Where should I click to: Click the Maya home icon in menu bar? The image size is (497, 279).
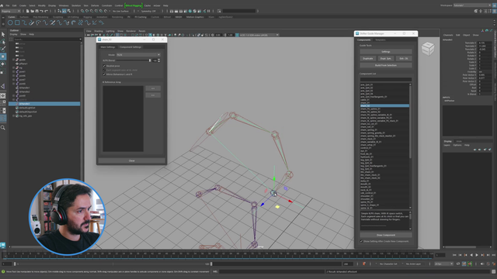pyautogui.click(x=2, y=5)
